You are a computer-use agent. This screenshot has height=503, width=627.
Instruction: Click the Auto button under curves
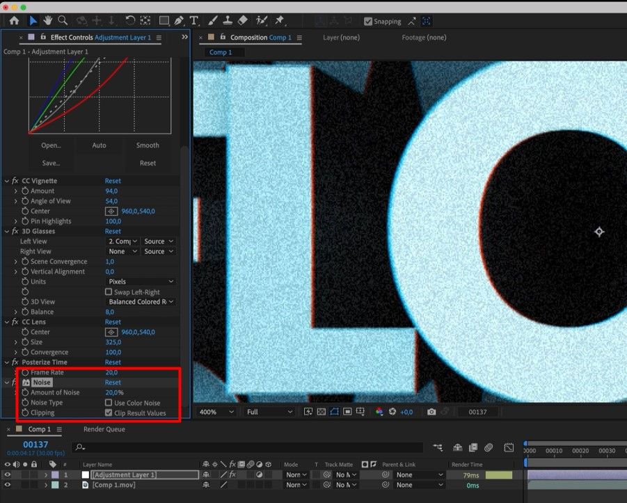[x=100, y=145]
